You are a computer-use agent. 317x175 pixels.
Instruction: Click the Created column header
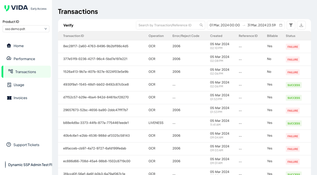216,36
